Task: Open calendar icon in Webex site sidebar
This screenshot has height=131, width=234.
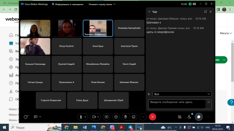Action: click(x=11, y=43)
